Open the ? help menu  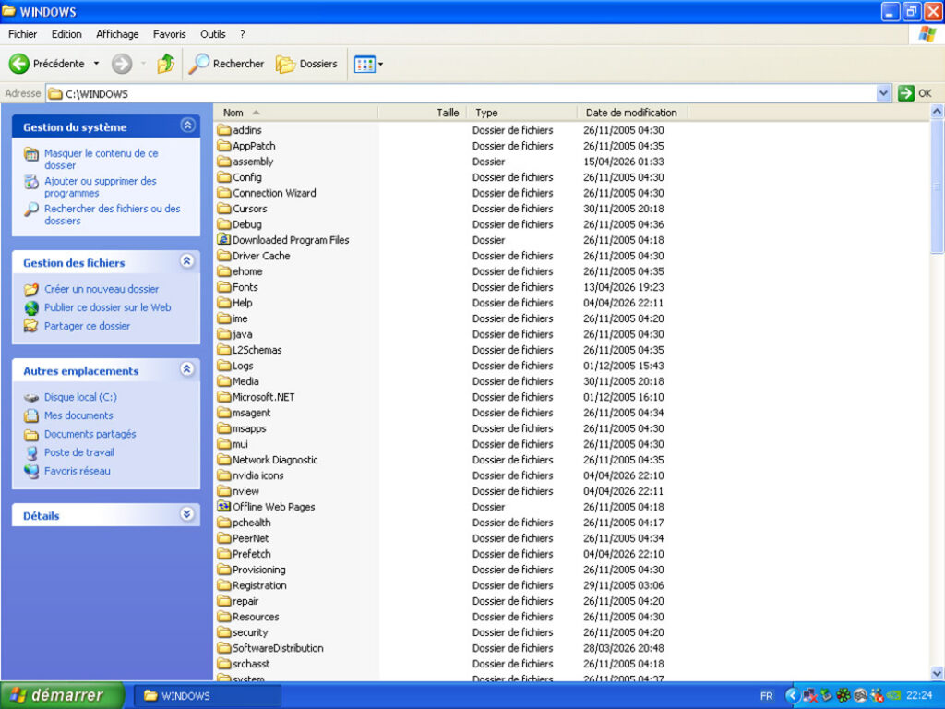point(243,34)
